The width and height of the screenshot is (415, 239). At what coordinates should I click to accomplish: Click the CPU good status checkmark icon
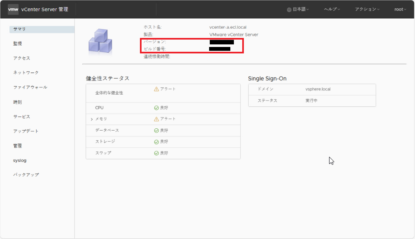point(156,108)
